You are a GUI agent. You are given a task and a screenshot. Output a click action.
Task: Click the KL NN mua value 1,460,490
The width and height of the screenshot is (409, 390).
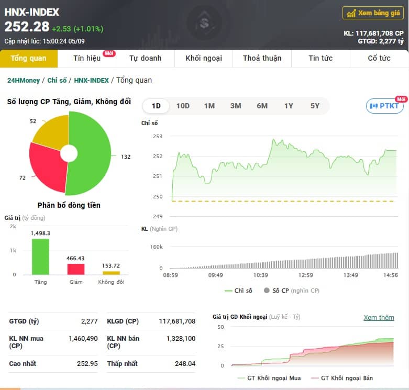coord(83,339)
